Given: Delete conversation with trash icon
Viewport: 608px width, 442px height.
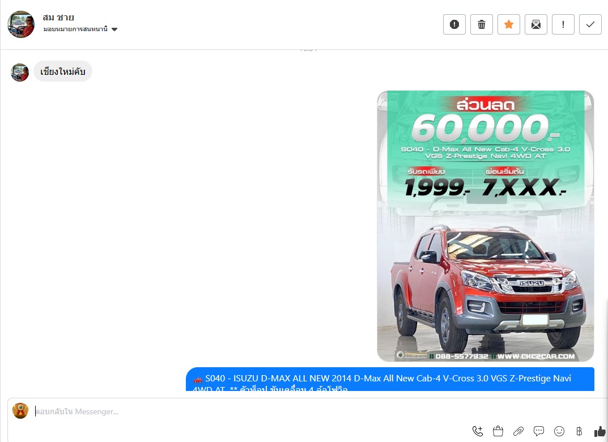Looking at the screenshot, I should pyautogui.click(x=481, y=24).
